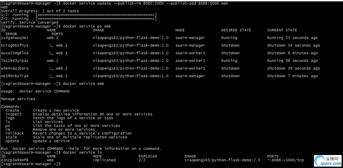Image resolution: width=343 pixels, height=168 pixels.
Task: Click the DESIRED STATE column header
Action: coord(236,30)
